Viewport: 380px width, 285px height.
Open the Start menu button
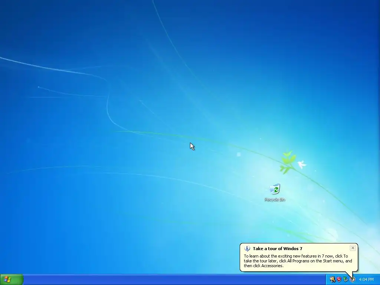[12, 279]
